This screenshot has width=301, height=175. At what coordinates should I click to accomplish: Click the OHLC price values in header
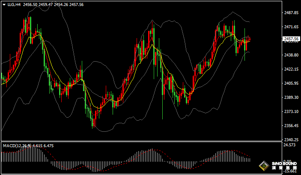(x=53, y=4)
